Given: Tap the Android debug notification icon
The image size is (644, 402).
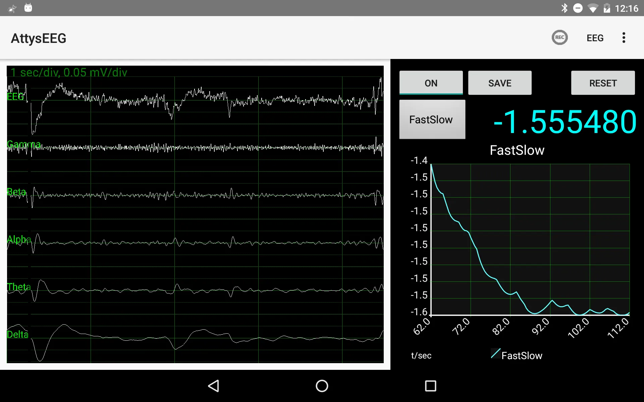Looking at the screenshot, I should point(28,8).
